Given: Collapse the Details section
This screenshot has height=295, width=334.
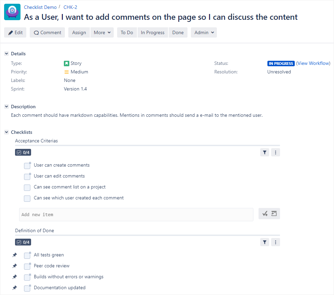Looking at the screenshot, I should (x=6, y=54).
